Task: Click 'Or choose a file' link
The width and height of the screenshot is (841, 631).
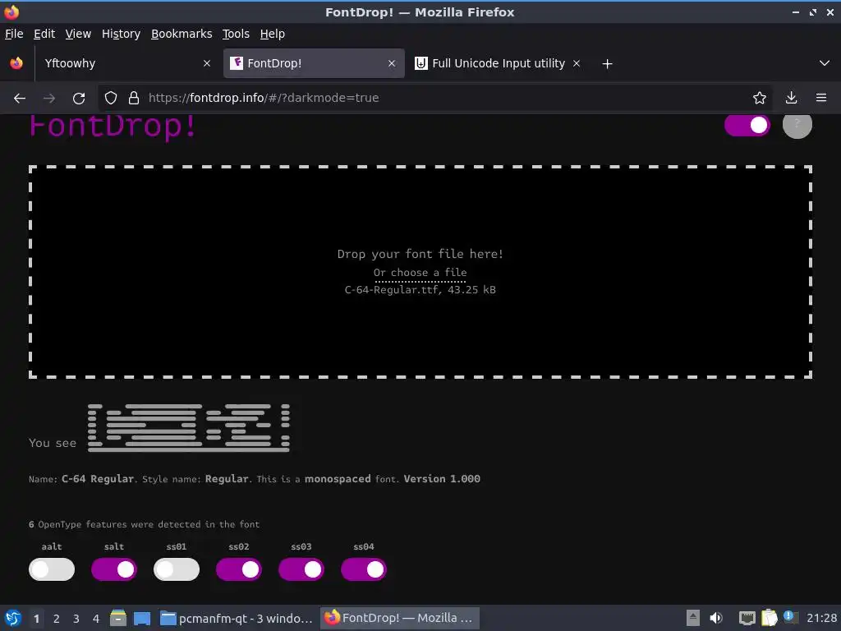Action: (x=420, y=273)
